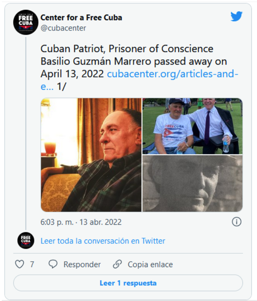Click the Responder label
The height and width of the screenshot is (301, 257).
[x=82, y=264]
